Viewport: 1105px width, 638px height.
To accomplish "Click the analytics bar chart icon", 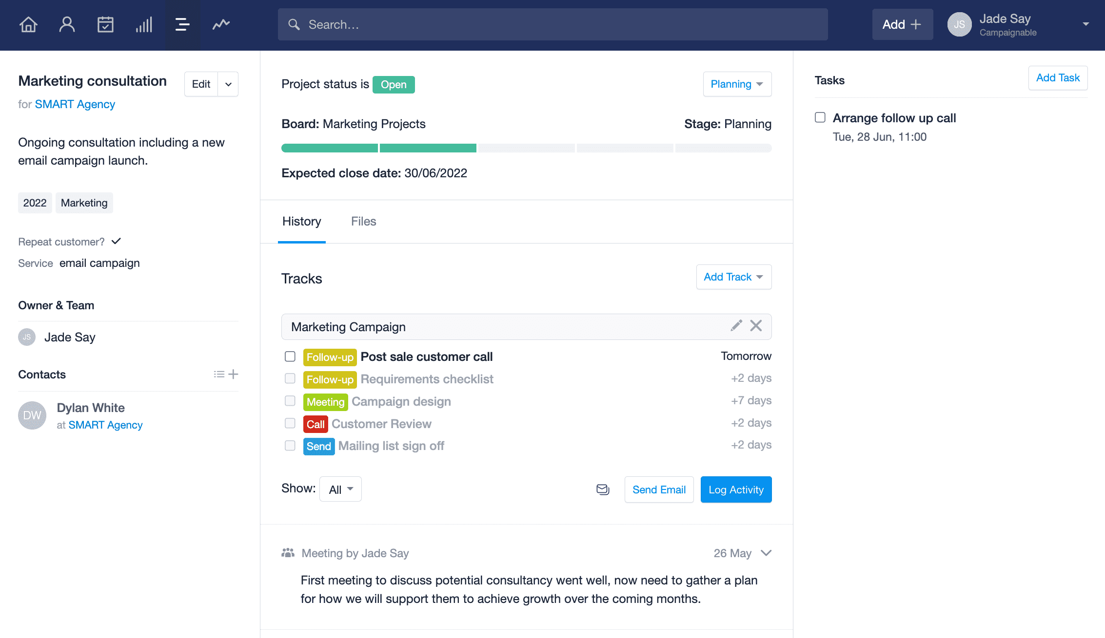I will pyautogui.click(x=144, y=25).
